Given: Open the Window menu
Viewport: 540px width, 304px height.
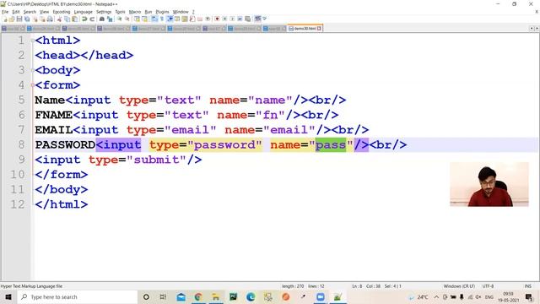Looking at the screenshot, I should [181, 12].
